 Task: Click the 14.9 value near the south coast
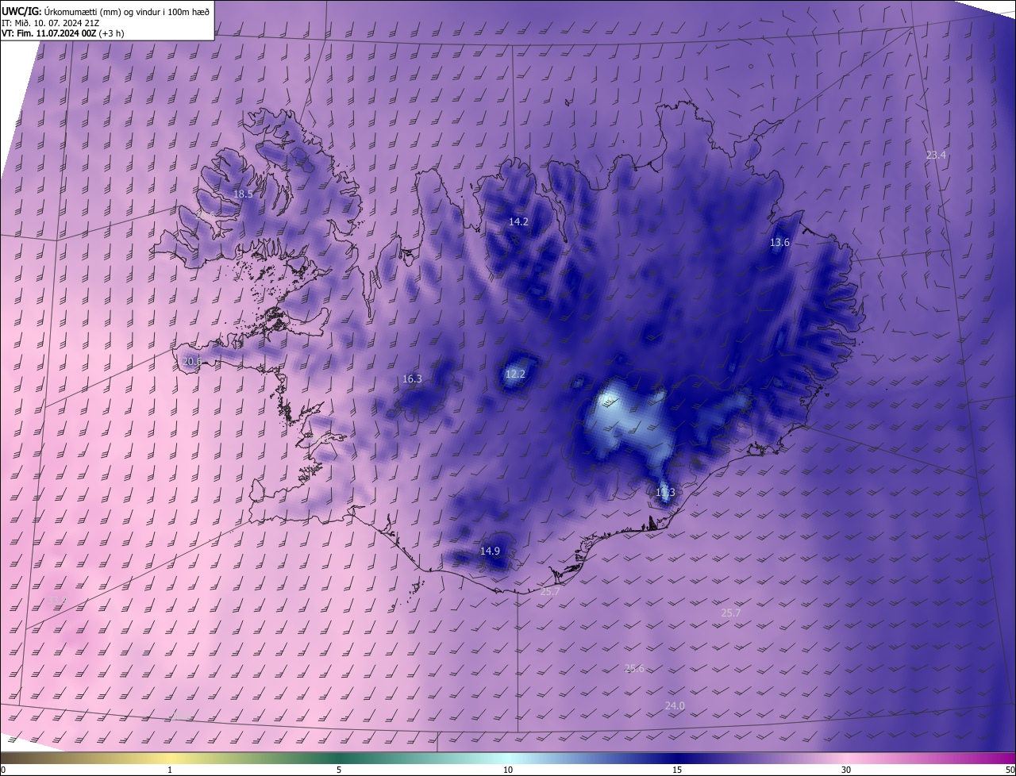coord(490,551)
